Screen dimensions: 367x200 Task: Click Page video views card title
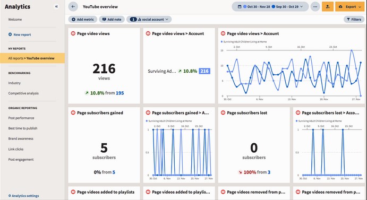93,33
